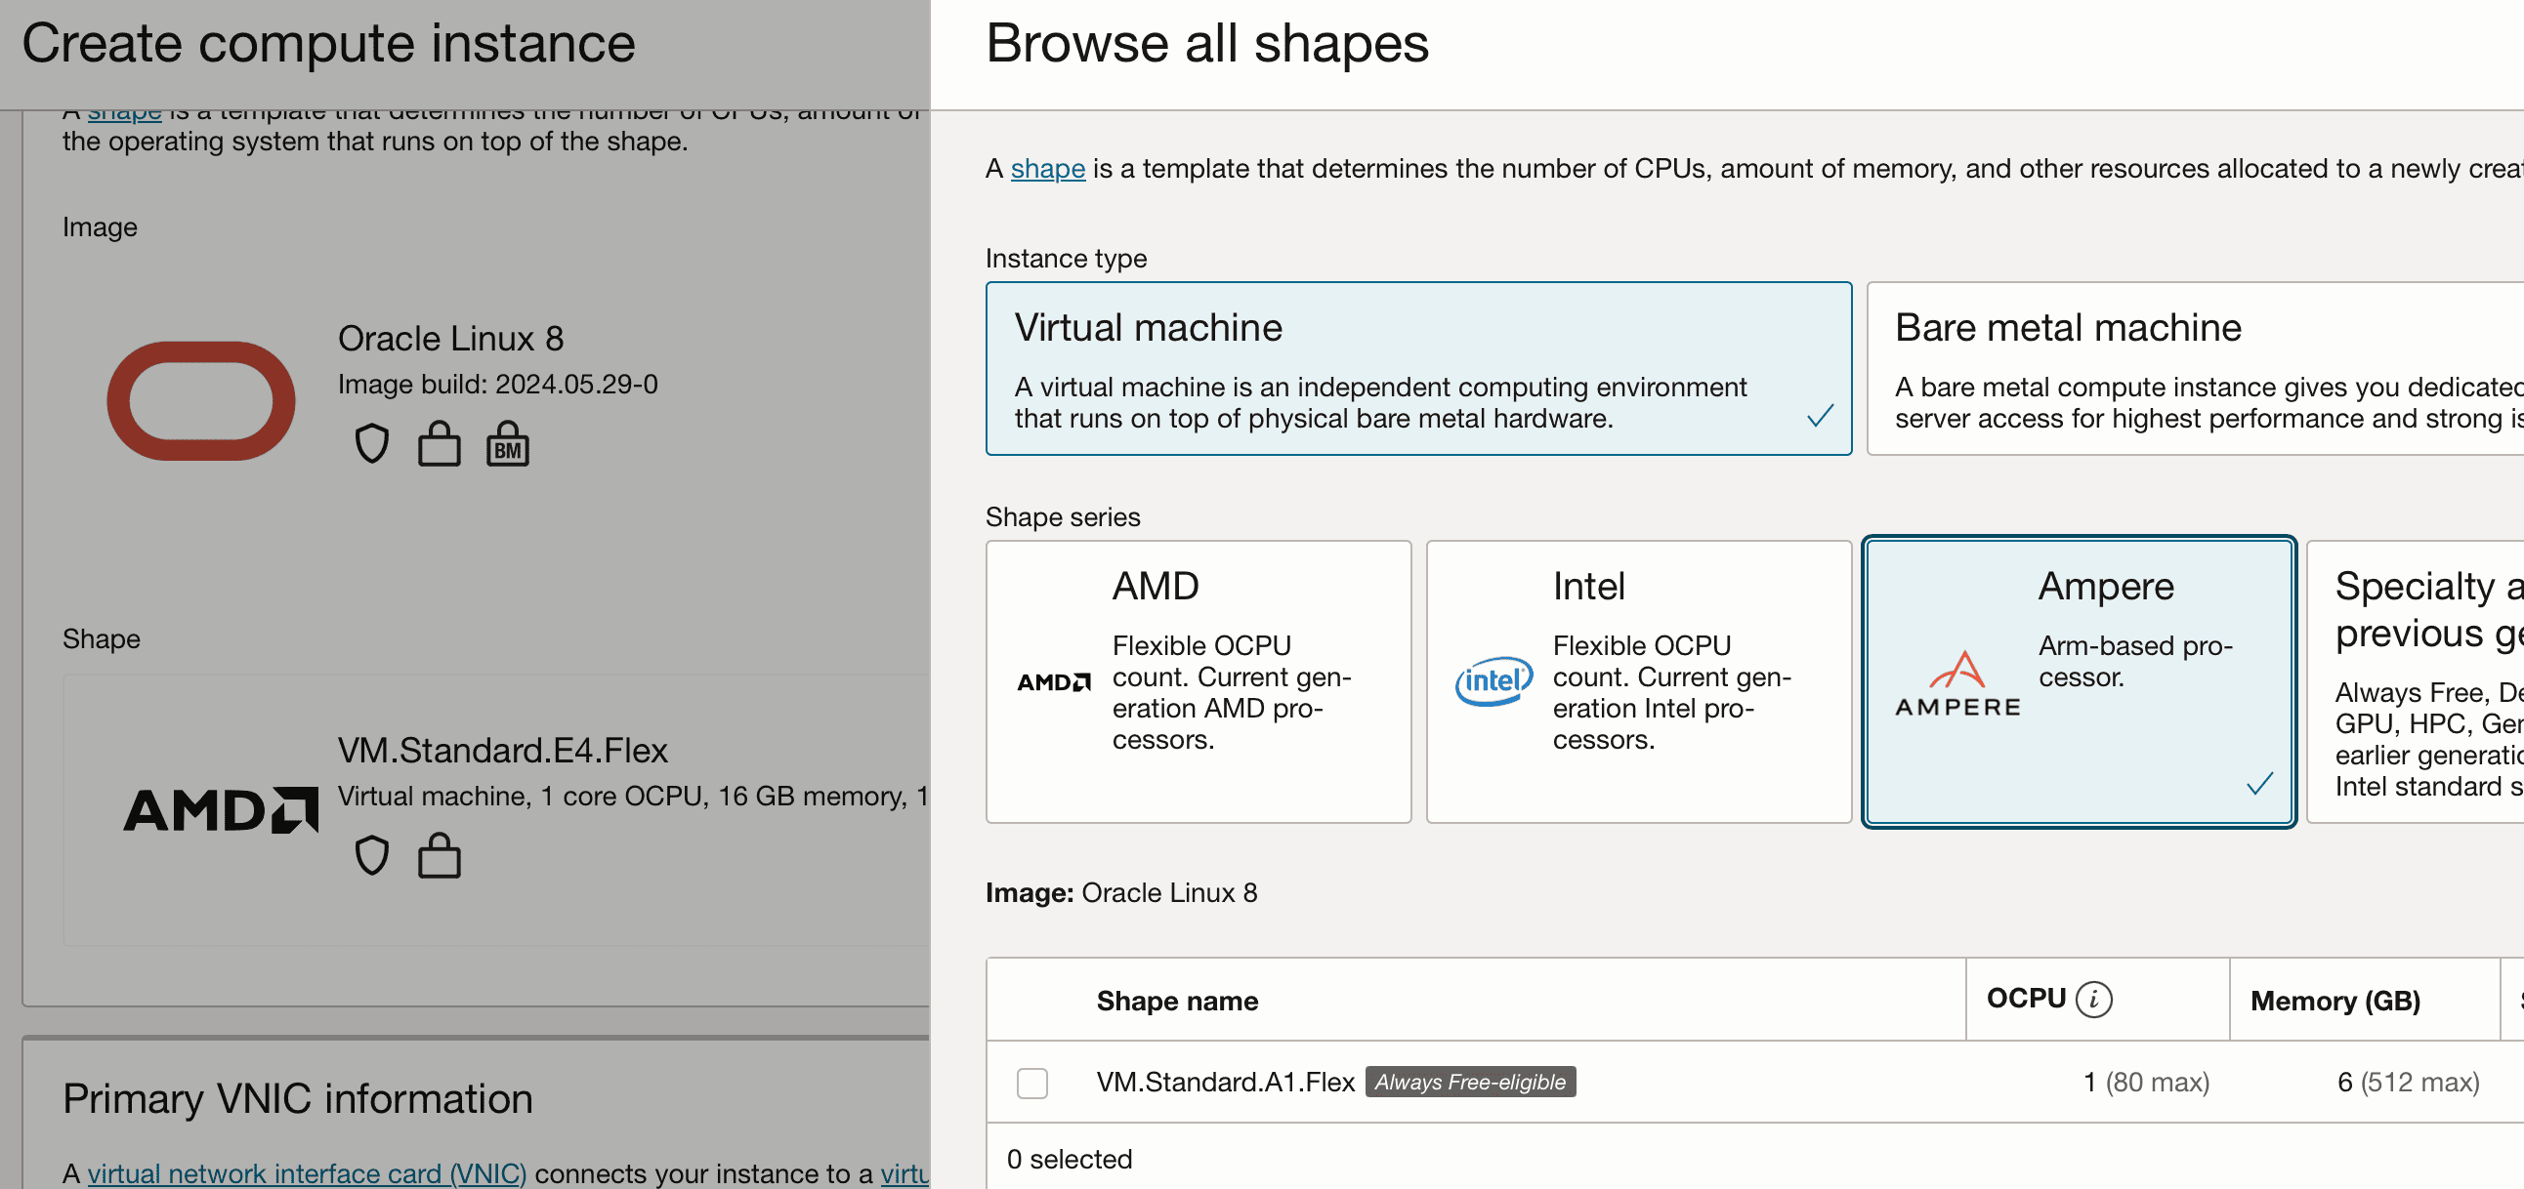Click the Shape series label
This screenshot has width=2524, height=1189.
1063,517
